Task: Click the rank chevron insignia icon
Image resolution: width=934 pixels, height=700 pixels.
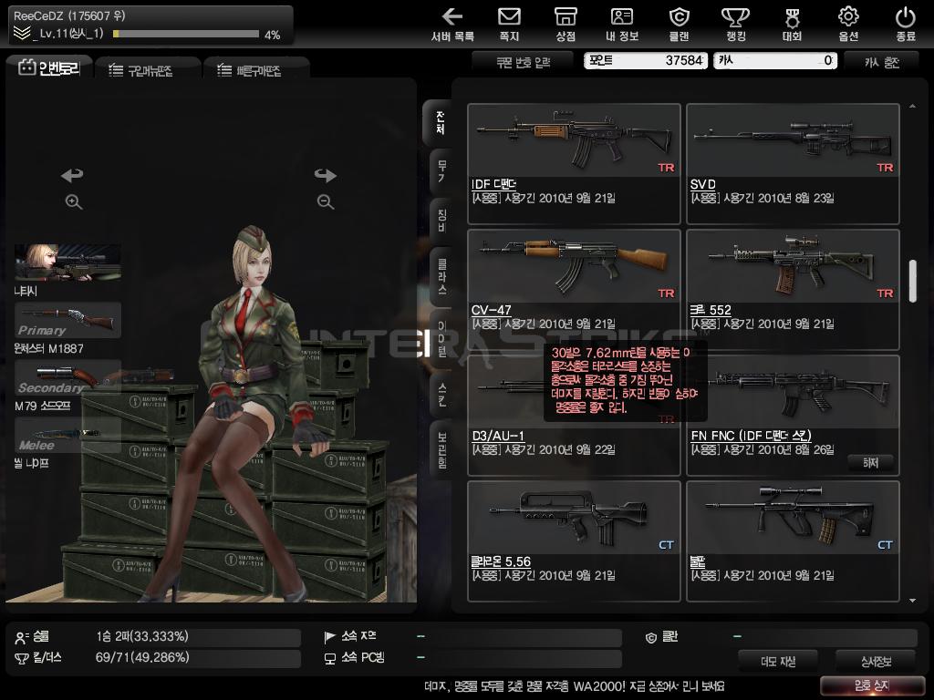Action: [x=22, y=34]
